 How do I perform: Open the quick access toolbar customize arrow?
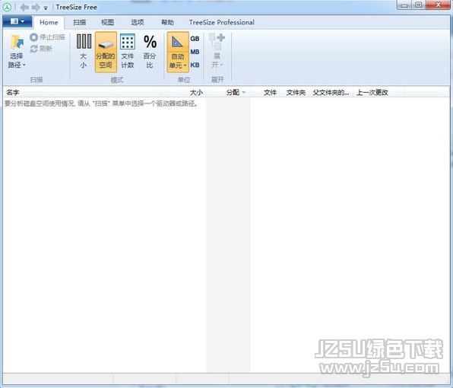point(46,8)
